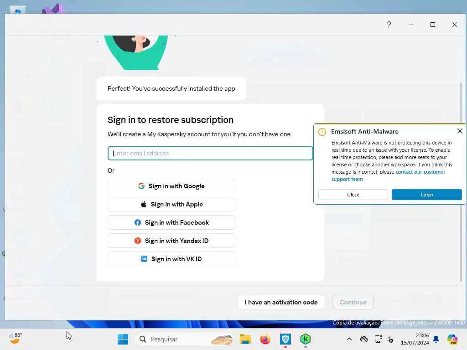The image size is (467, 350).
Task: Open notifications bell icon
Action: [436, 339]
